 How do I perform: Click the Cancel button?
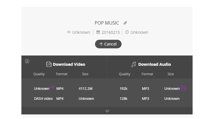pos(108,44)
